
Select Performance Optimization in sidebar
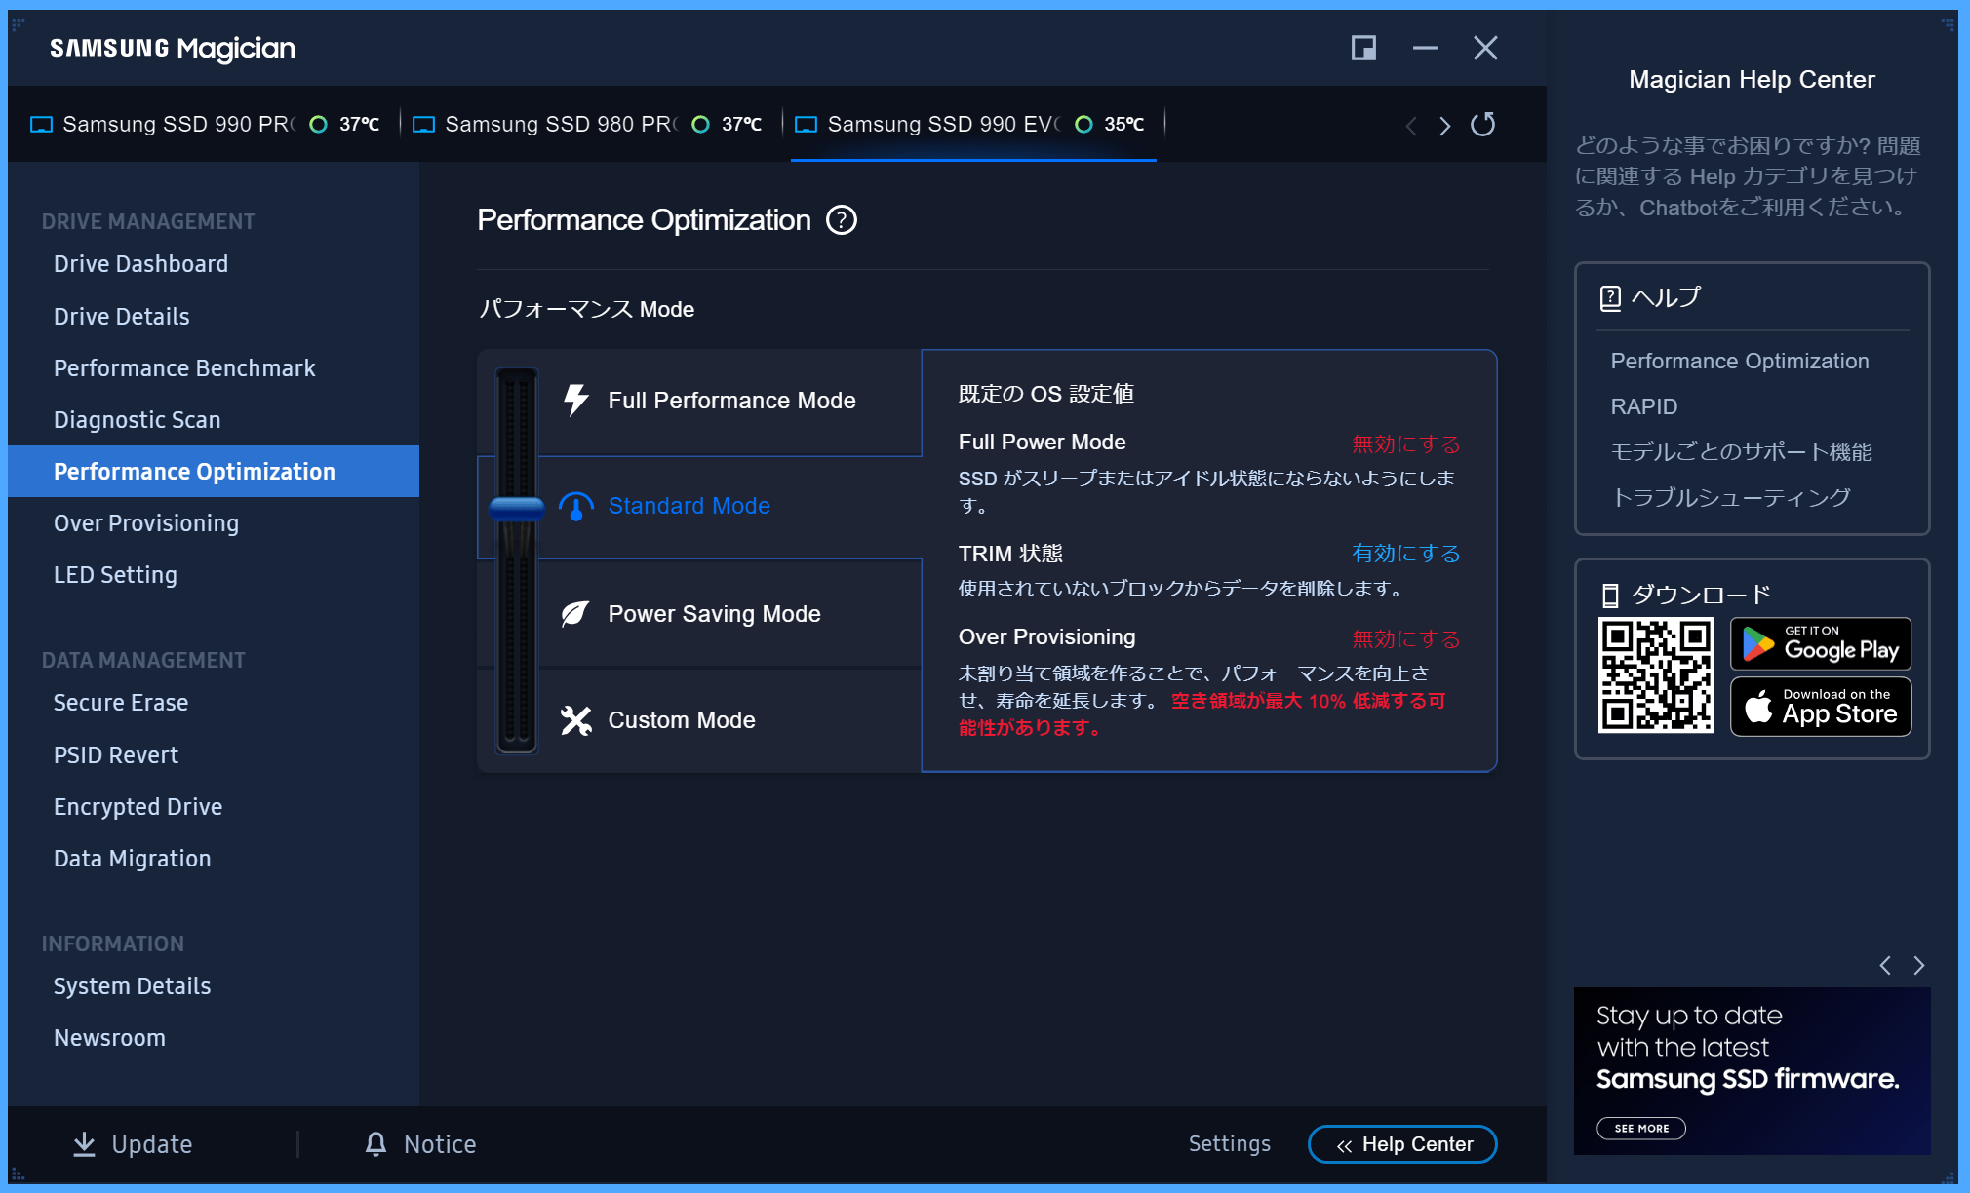coord(214,472)
